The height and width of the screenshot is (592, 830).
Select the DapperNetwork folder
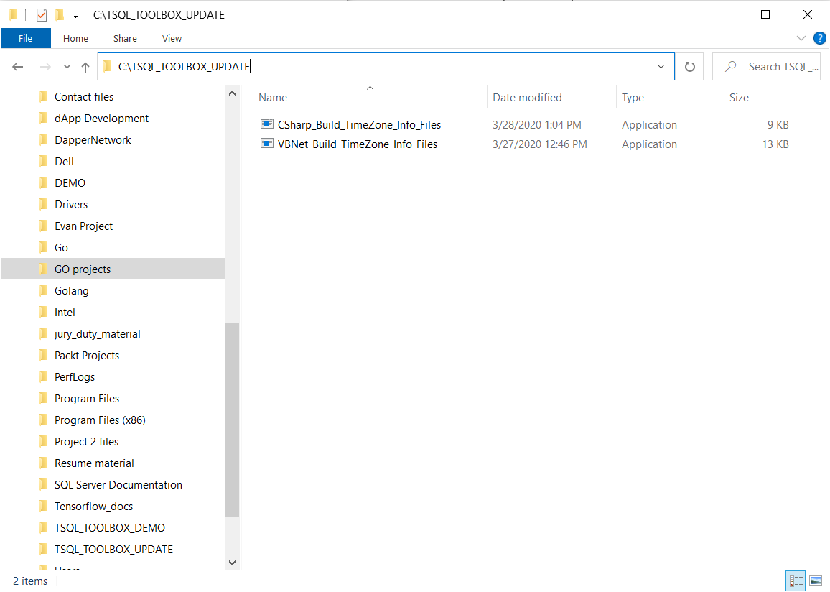coord(93,140)
